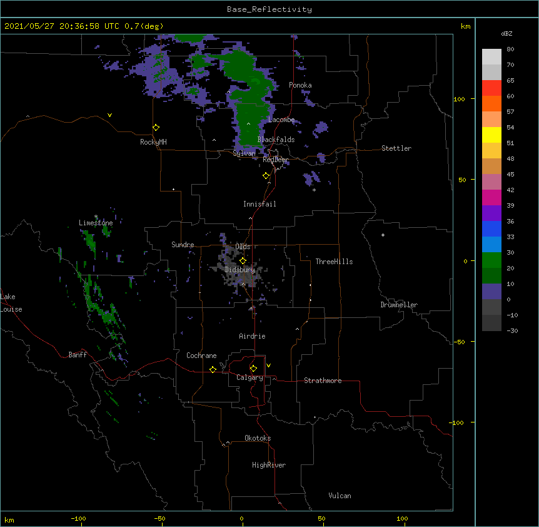Screen dimensions: 539x527
Task: Click the white 80-70 dBZ legend swatch
Action: click(x=491, y=57)
